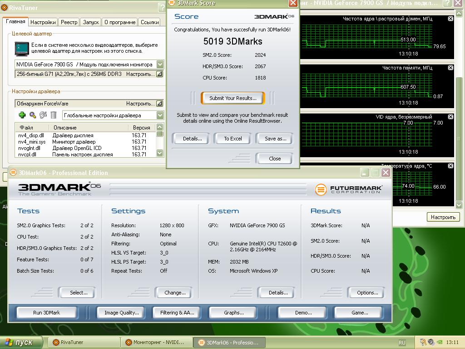This screenshot has width=465, height=349.
Task: Click Файл column header in driver list
Action: pyautogui.click(x=32, y=128)
